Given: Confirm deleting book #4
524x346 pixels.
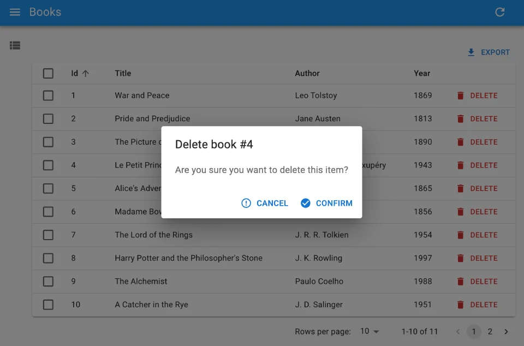Looking at the screenshot, I should (326, 203).
